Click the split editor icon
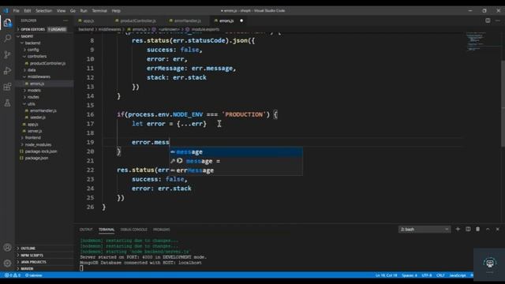Image resolution: width=505 pixels, height=284 pixels. tap(488, 21)
